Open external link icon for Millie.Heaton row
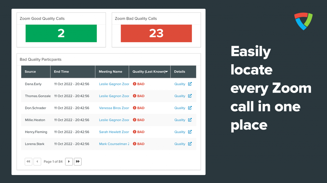The width and height of the screenshot is (327, 183). coord(190,120)
